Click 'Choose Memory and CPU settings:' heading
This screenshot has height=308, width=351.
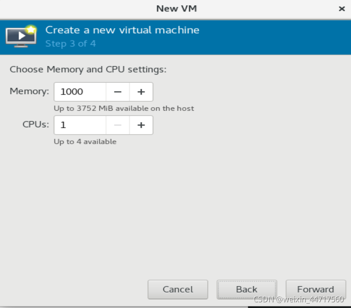click(88, 69)
